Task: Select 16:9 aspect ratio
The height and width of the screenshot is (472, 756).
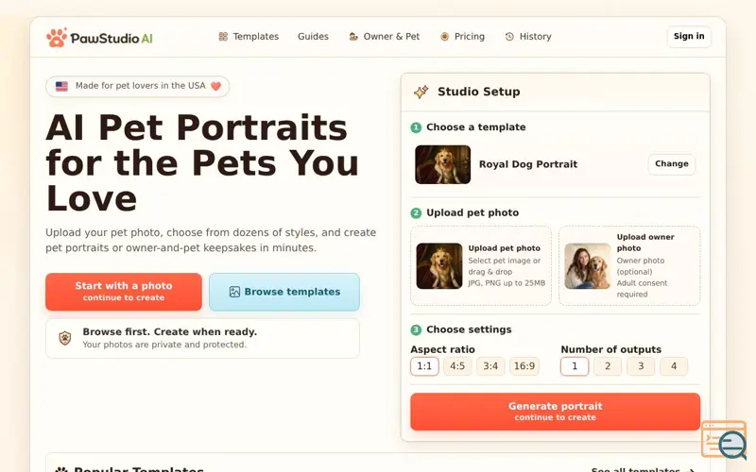Action: [x=524, y=366]
